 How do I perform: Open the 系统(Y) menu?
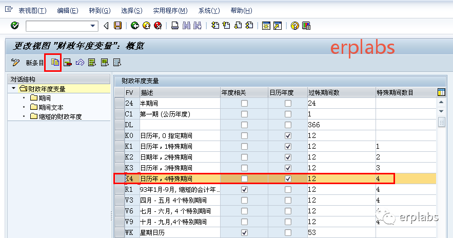point(209,11)
